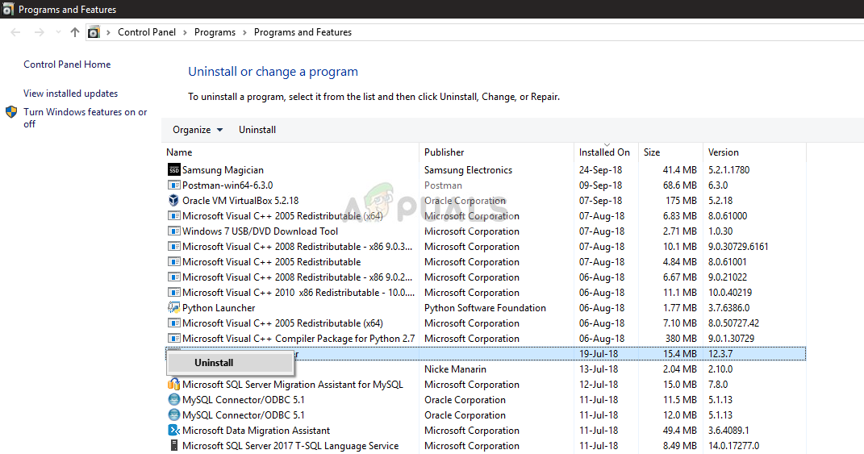Image resolution: width=864 pixels, height=454 pixels.
Task: Click the Windows 7 USB/DVD Download Tool icon
Action: coord(173,231)
